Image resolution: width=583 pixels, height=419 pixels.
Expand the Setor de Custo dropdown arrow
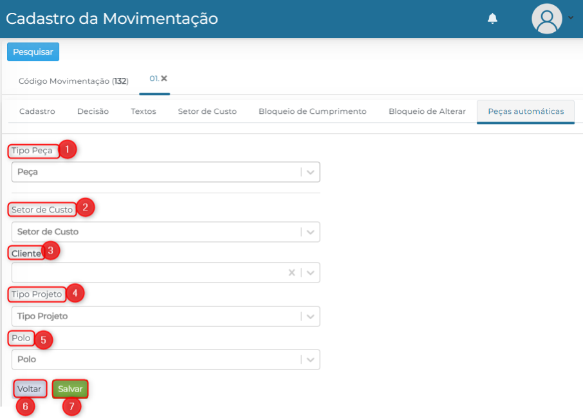(x=310, y=232)
